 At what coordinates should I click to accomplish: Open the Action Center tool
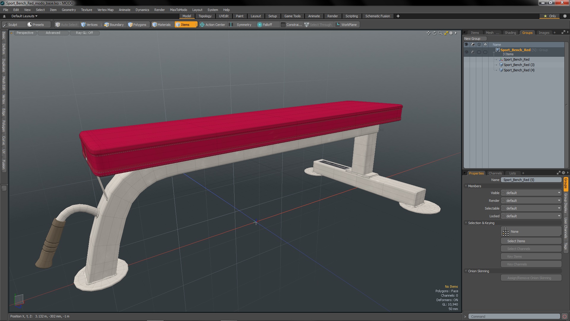click(213, 25)
